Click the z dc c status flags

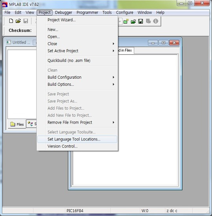pos(172,210)
